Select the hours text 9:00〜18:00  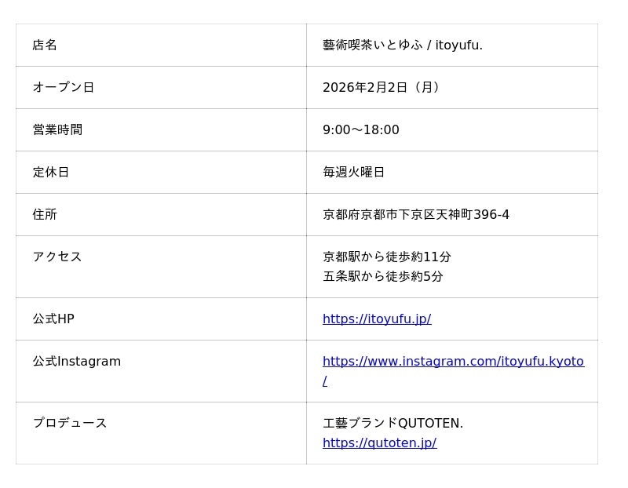361,130
